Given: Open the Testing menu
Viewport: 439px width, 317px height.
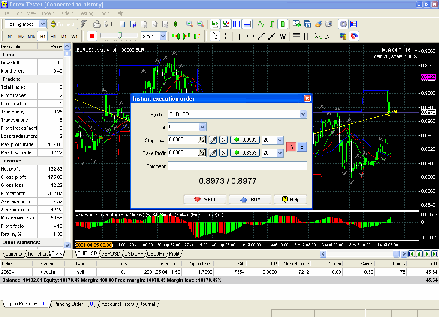Looking at the screenshot, I should coord(86,13).
